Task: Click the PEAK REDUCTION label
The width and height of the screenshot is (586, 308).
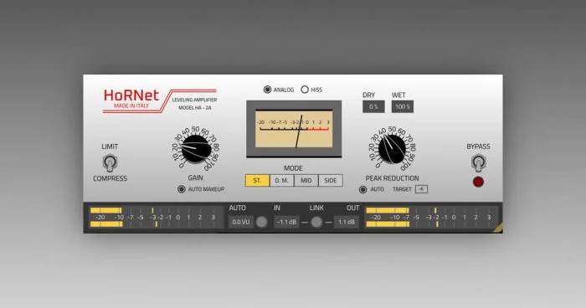Action: click(x=392, y=178)
